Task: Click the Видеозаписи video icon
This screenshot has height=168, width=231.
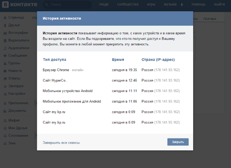Action: [x=5, y=40]
